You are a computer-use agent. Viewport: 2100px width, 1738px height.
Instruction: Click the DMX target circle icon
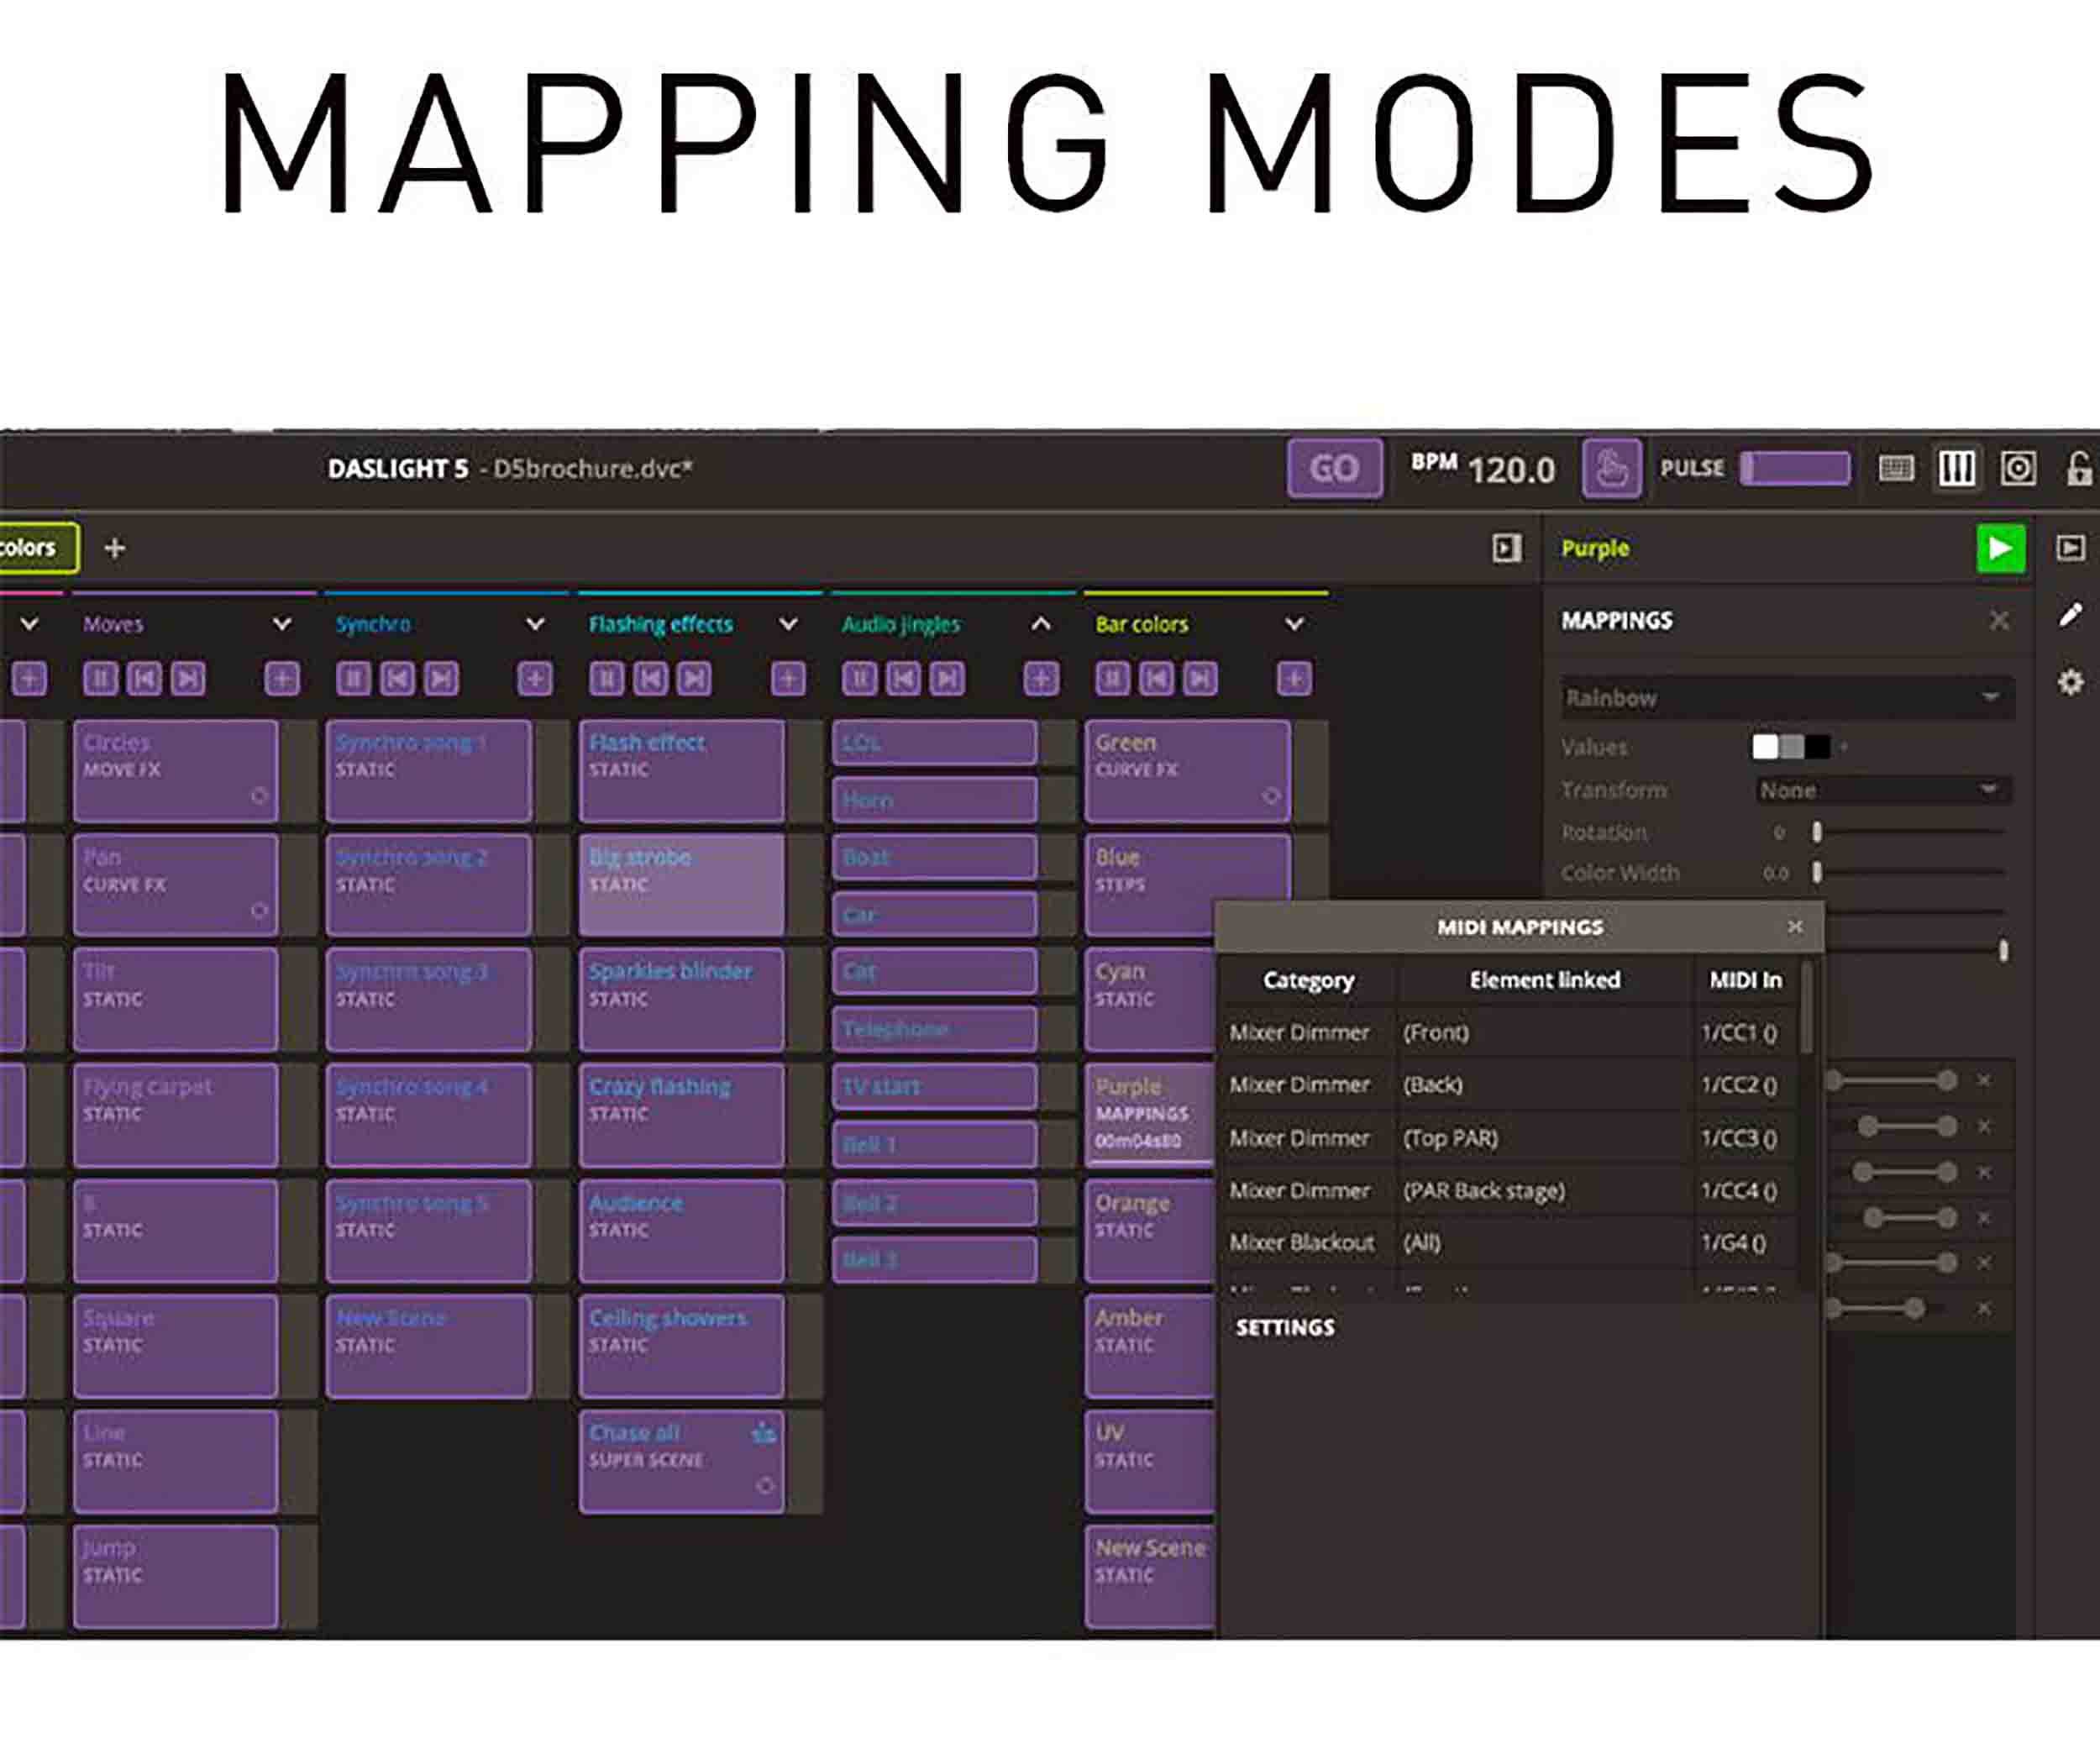(x=2018, y=468)
